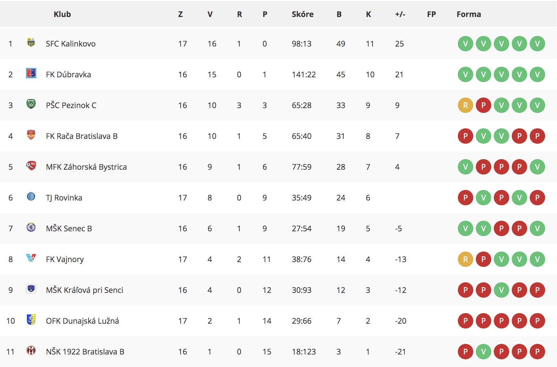This screenshot has height=367, width=557.
Task: Click the PŠC Pezinok C crest icon
Action: click(x=31, y=104)
